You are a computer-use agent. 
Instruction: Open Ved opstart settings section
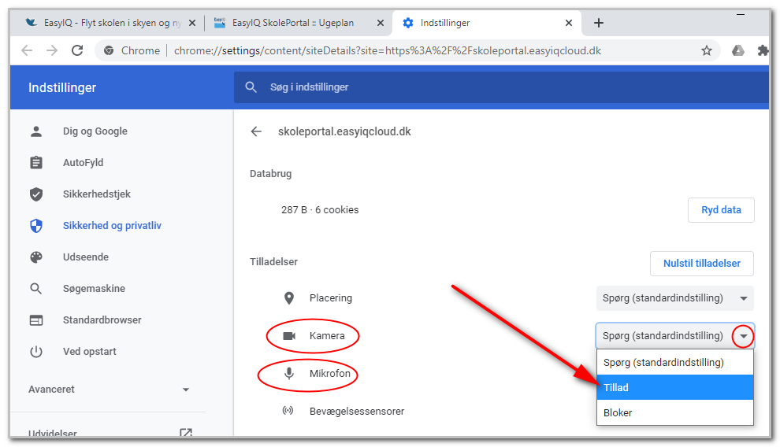point(90,352)
